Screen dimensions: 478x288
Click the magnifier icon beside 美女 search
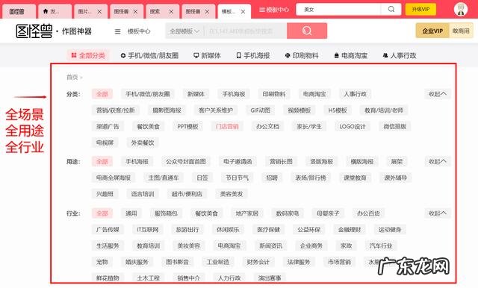(x=391, y=10)
